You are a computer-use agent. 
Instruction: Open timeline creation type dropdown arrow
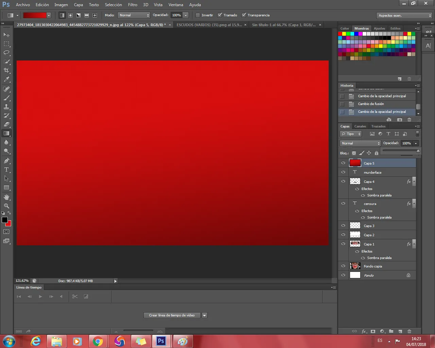pyautogui.click(x=205, y=315)
